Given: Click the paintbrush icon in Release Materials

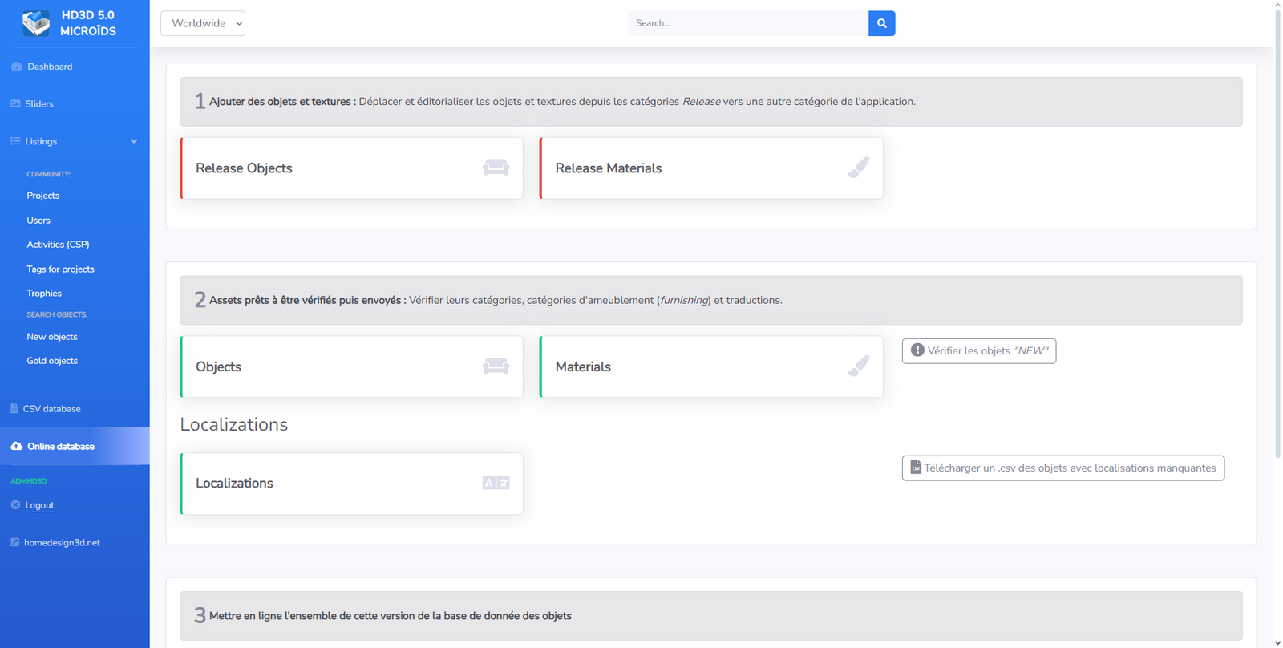Looking at the screenshot, I should point(858,168).
